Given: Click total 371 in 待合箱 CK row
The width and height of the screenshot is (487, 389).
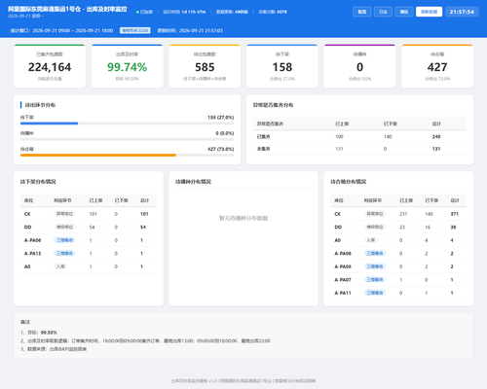Looking at the screenshot, I should point(454,214).
